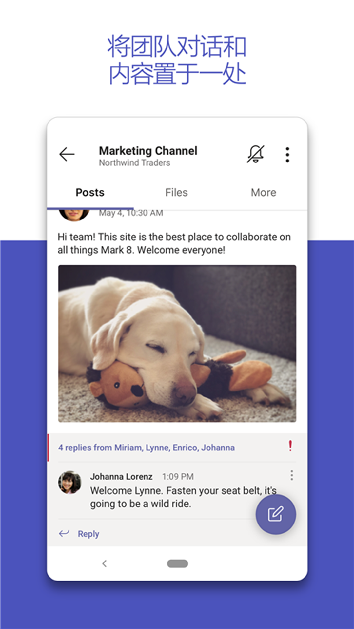This screenshot has width=354, height=629.
Task: Tap Johanna Lorenz's profile avatar
Action: 69,482
